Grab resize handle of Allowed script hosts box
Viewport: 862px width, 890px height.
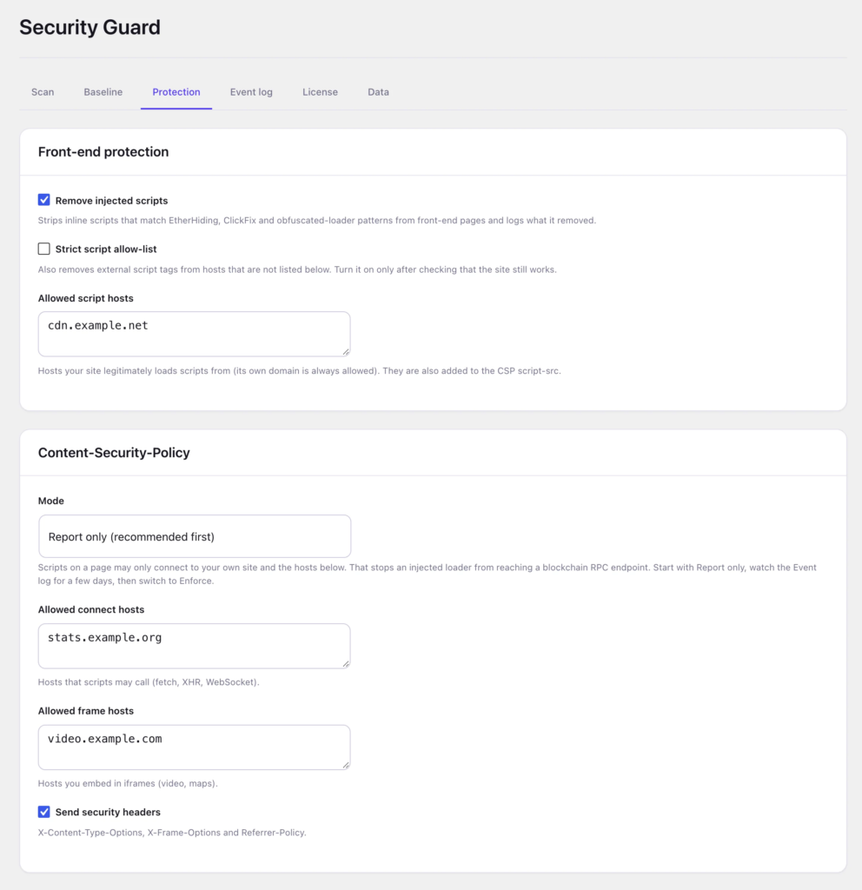pos(346,352)
